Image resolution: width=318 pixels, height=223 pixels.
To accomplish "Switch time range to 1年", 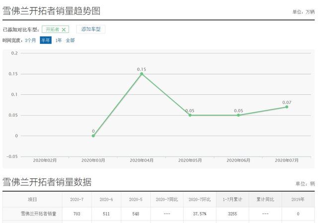I will tap(59, 40).
